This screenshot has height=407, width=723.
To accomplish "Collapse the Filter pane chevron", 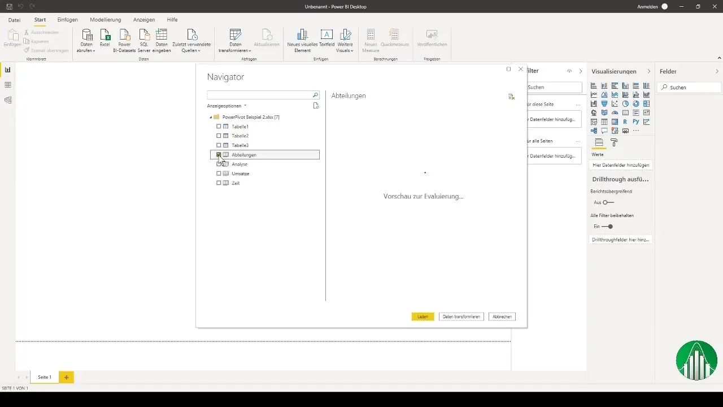I will pos(581,71).
